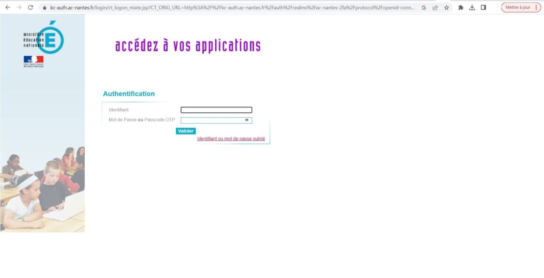Screen dimensions: 544x278
Task: Click the browser forward arrow
Action: click(x=19, y=7)
